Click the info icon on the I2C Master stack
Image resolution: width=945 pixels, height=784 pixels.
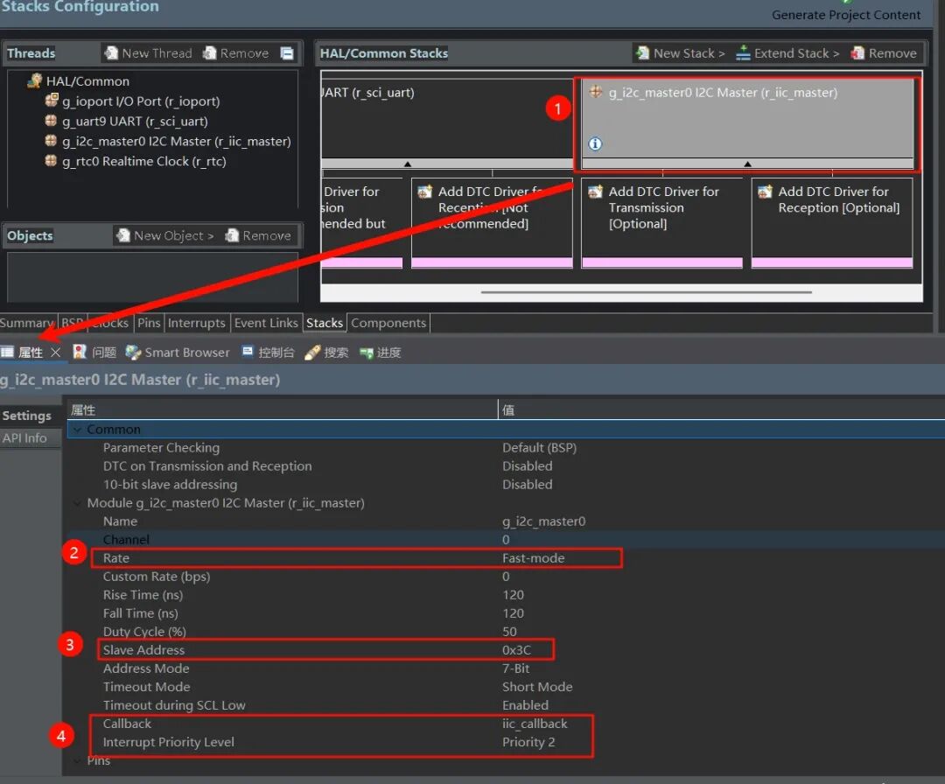point(595,143)
